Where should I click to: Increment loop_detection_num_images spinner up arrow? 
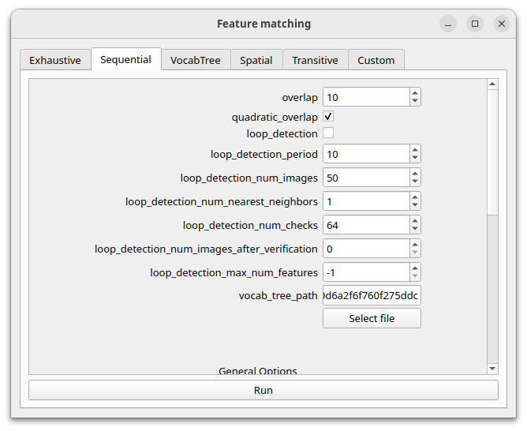point(415,173)
